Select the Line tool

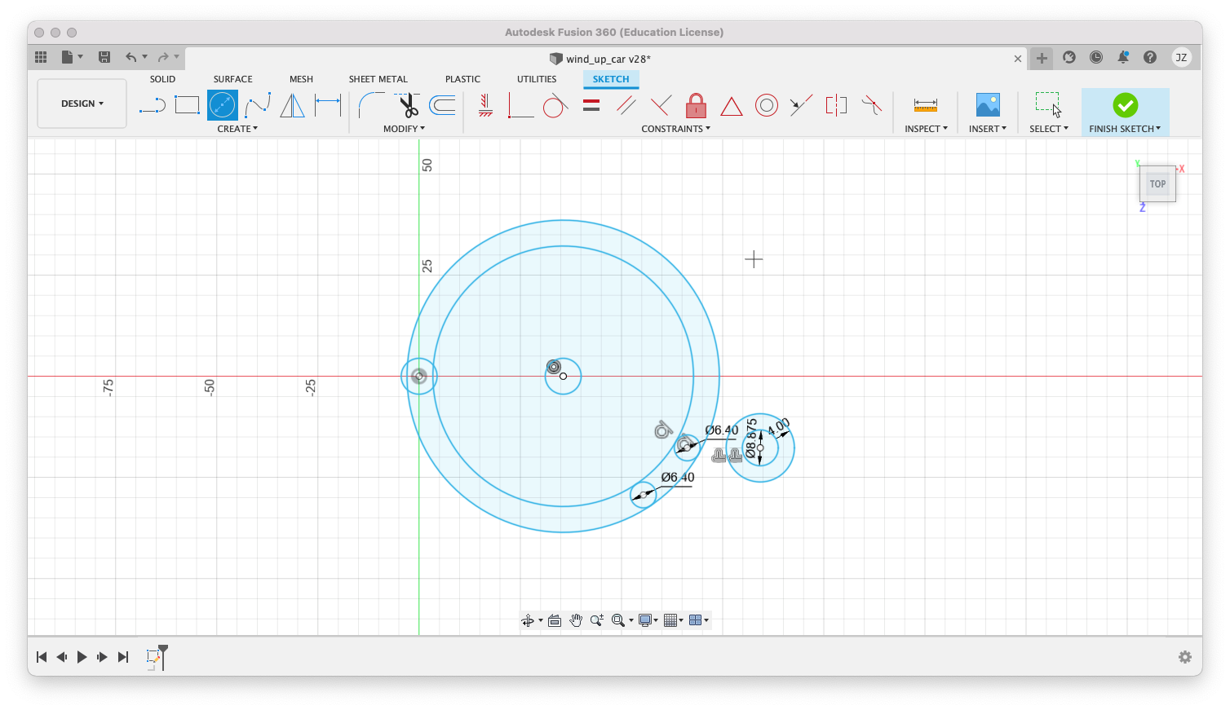(x=153, y=105)
